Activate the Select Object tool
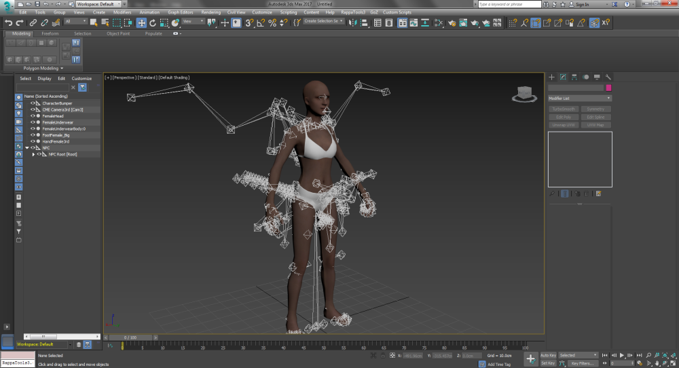679x368 pixels. tap(94, 23)
